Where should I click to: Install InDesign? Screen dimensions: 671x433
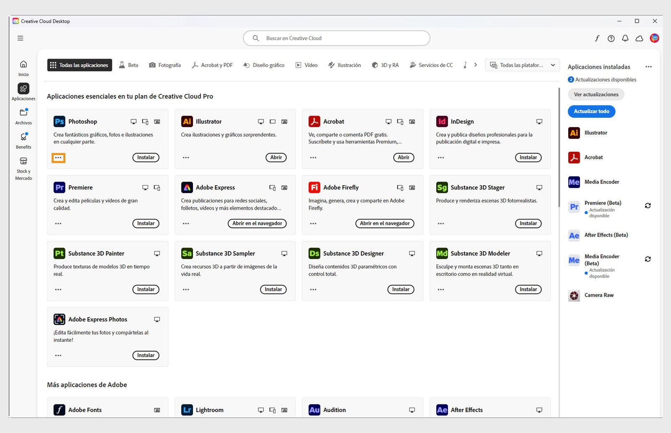[528, 158]
